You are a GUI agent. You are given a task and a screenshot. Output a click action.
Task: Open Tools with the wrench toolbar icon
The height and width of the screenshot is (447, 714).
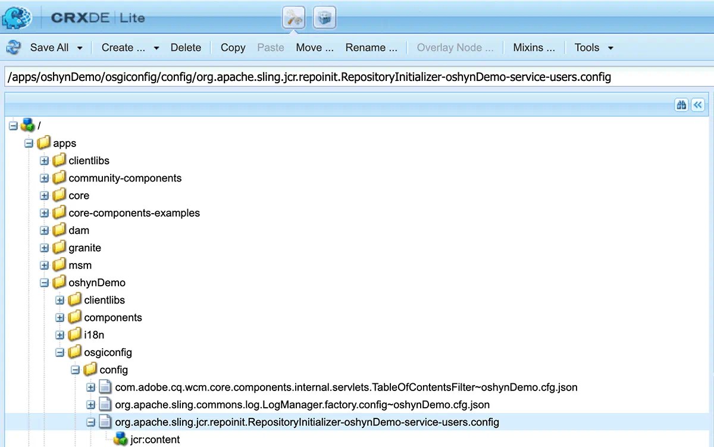(x=293, y=17)
